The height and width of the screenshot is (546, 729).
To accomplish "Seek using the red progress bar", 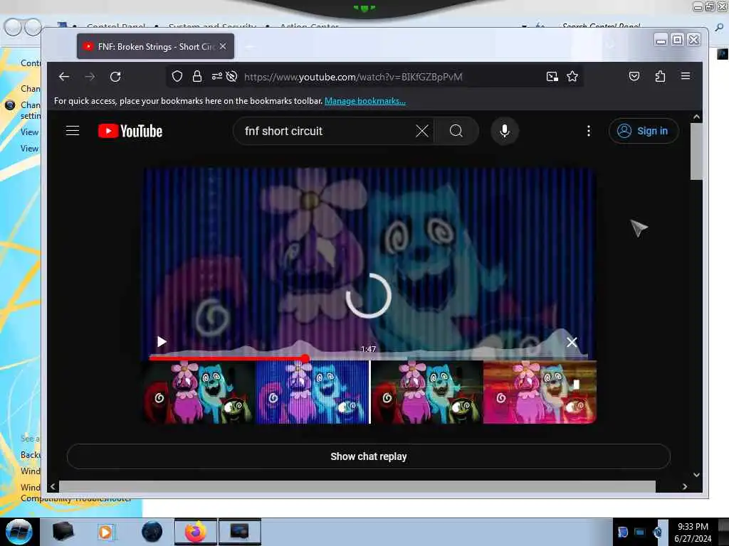I will coord(227,358).
